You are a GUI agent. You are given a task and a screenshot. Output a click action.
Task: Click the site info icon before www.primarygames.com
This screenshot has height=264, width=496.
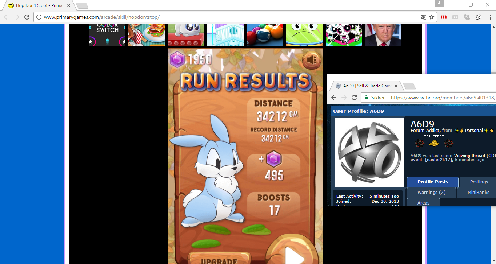coord(39,17)
